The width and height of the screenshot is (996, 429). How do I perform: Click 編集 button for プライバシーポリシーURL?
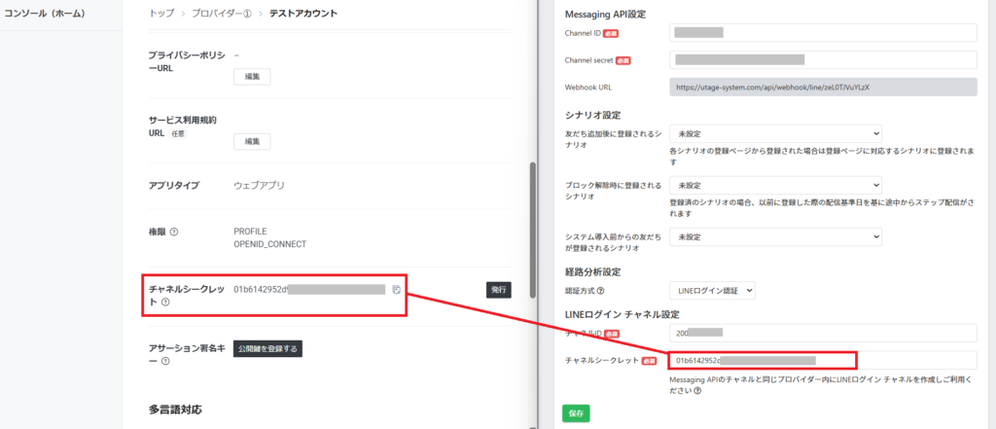point(252,77)
